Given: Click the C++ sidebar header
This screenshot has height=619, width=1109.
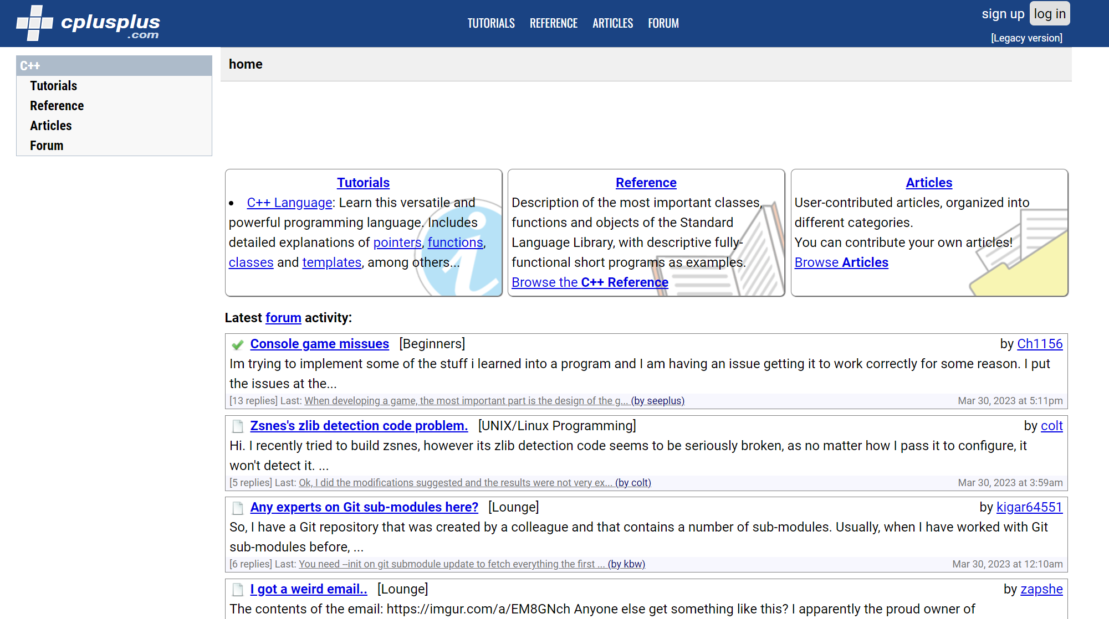Looking at the screenshot, I should tap(114, 65).
